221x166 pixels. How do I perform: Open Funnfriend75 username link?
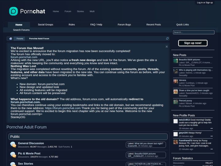pos(185,140)
